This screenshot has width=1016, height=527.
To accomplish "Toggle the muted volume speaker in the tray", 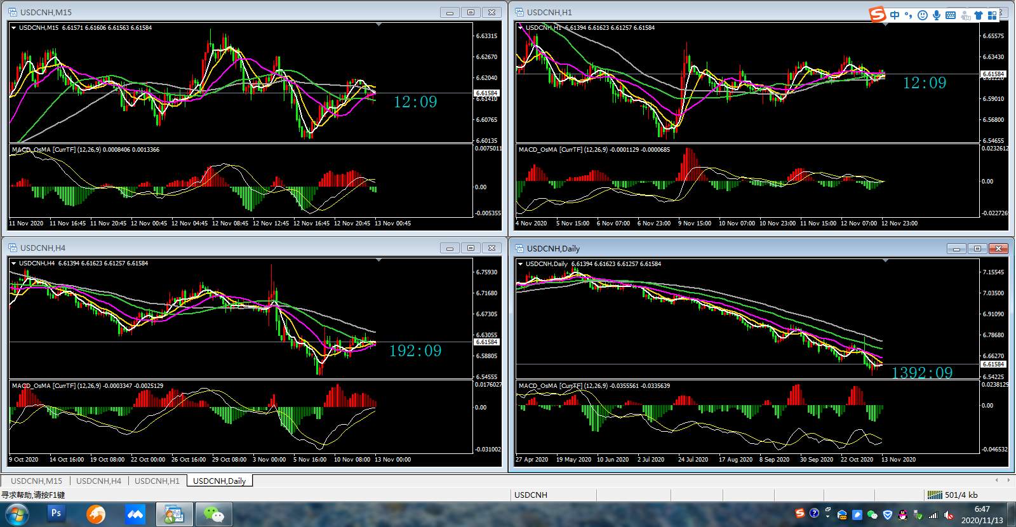I will coord(949,515).
